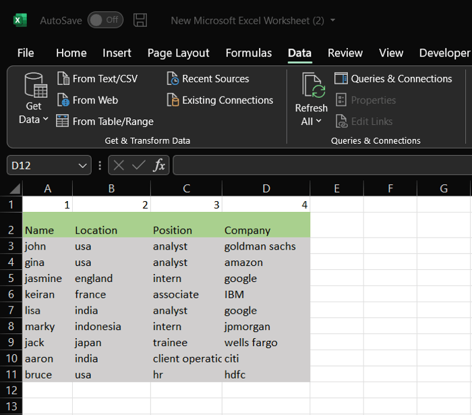The height and width of the screenshot is (415, 472).
Task: Click the Select All corner triangle
Action: click(x=15, y=188)
